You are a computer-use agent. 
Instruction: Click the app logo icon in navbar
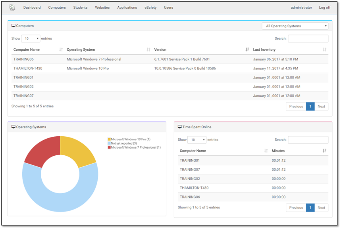12,8
